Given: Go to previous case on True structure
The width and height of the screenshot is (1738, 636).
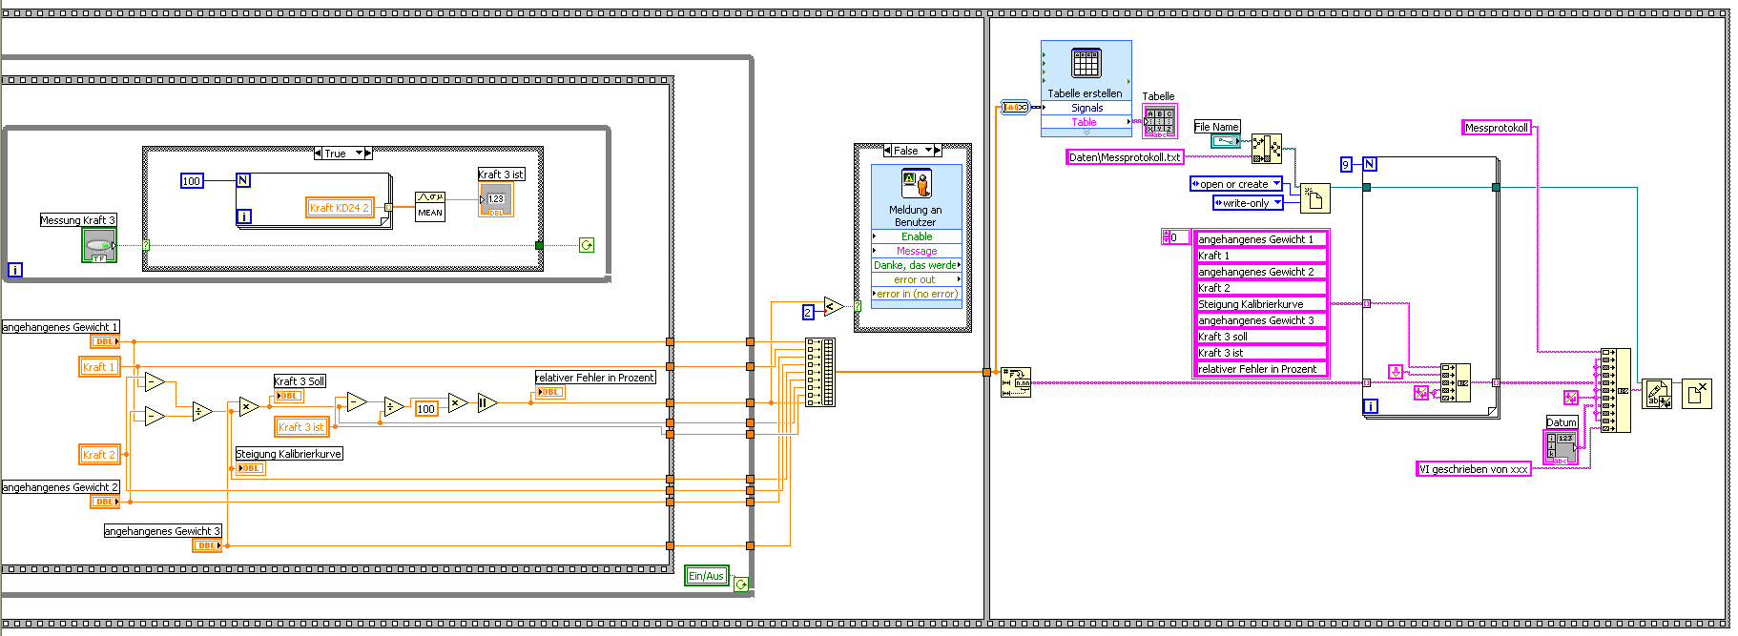Looking at the screenshot, I should pos(319,154).
